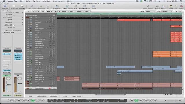Toggle mute on the S/C Trigger track
The image size is (185, 104).
(53, 18)
